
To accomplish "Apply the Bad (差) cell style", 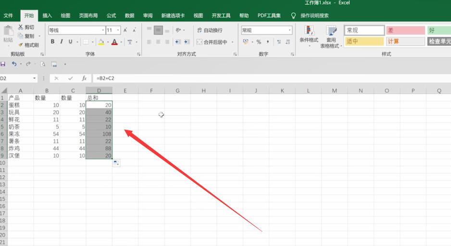I will pos(405,30).
